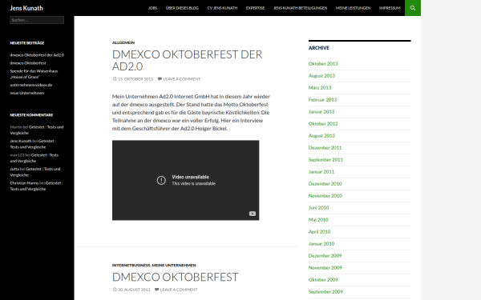Image resolution: width=481 pixels, height=300 pixels.
Task: Open Christian Harms' comment on Getestet
Action: click(36, 186)
